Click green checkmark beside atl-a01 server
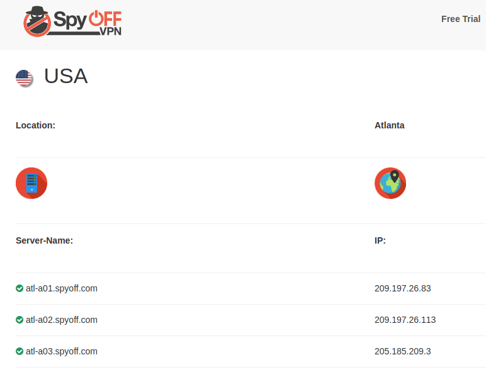Screen dimensions: 486x372 coord(20,288)
